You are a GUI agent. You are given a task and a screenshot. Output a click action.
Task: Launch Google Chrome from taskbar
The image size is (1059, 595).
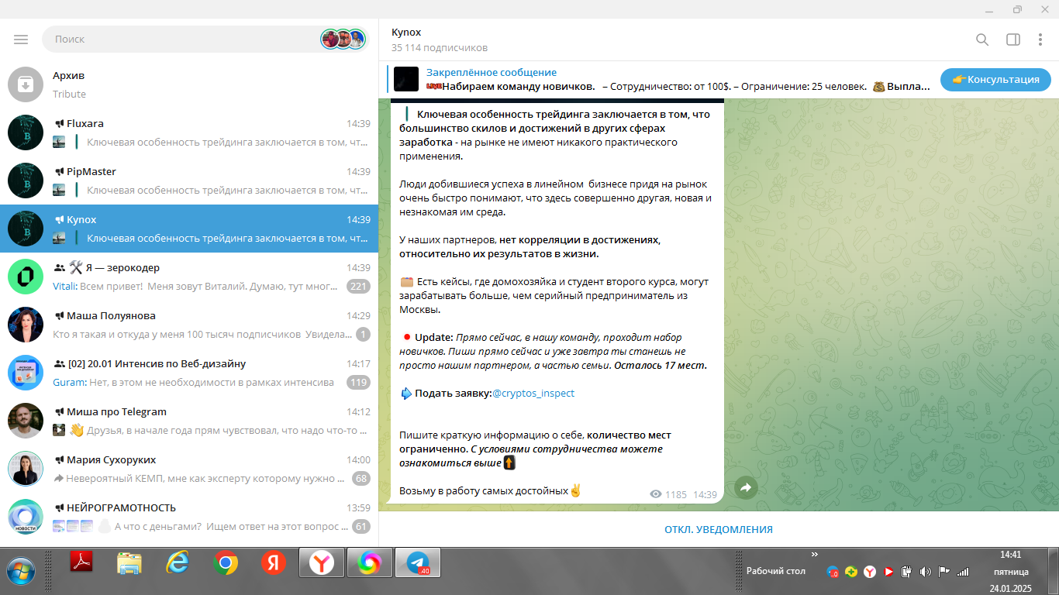[x=226, y=562]
